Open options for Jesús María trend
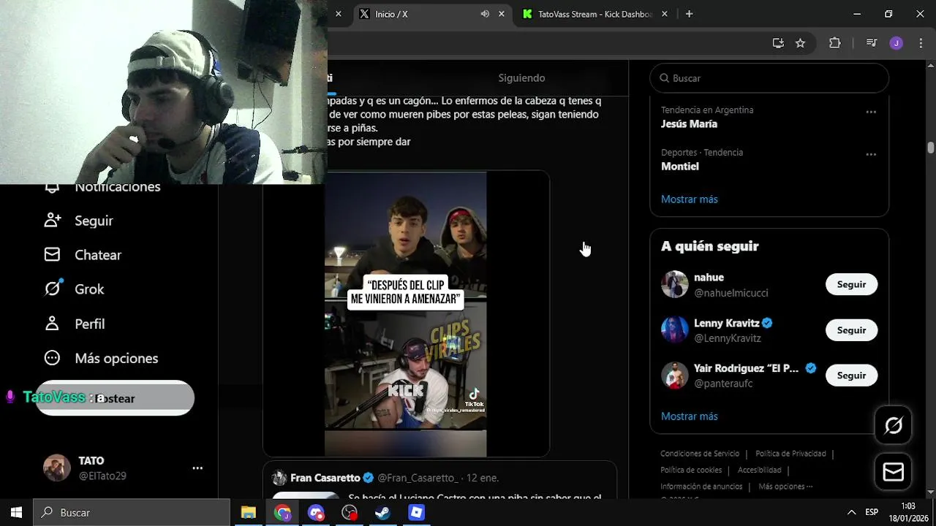The width and height of the screenshot is (936, 526). (x=871, y=112)
